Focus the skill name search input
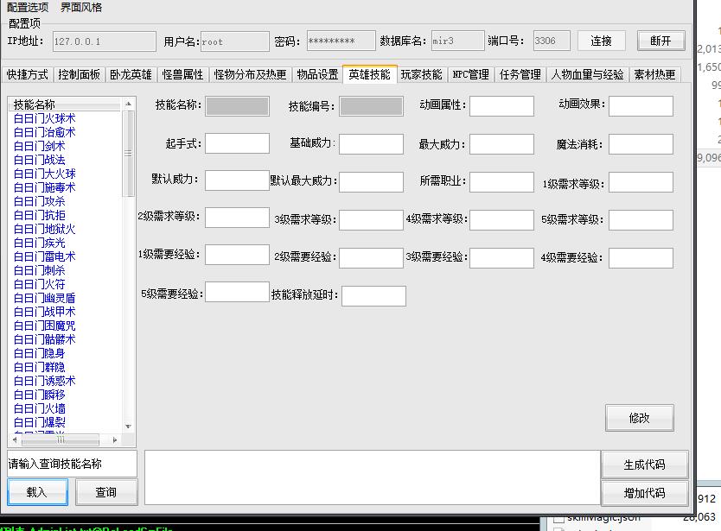721x531 pixels. [x=72, y=464]
